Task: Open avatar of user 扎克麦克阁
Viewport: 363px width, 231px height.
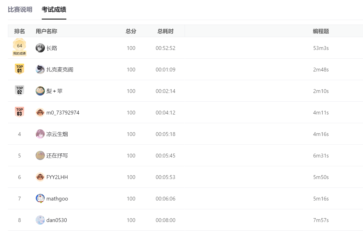Action: point(40,69)
